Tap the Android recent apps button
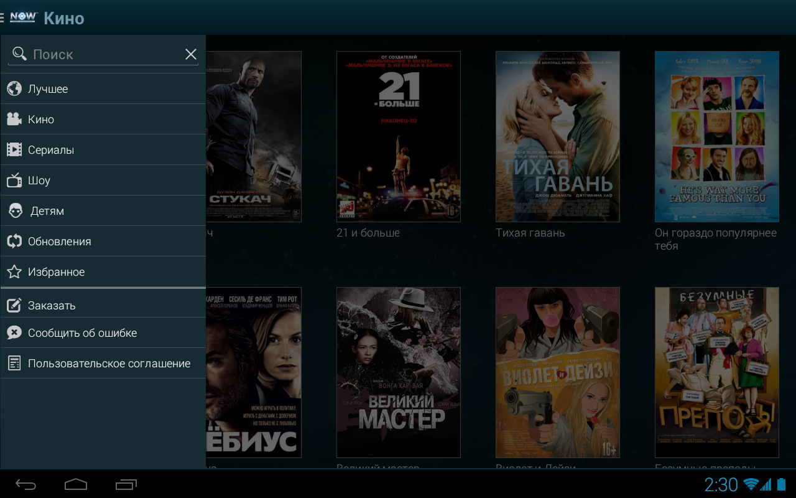The width and height of the screenshot is (796, 498). pyautogui.click(x=126, y=484)
